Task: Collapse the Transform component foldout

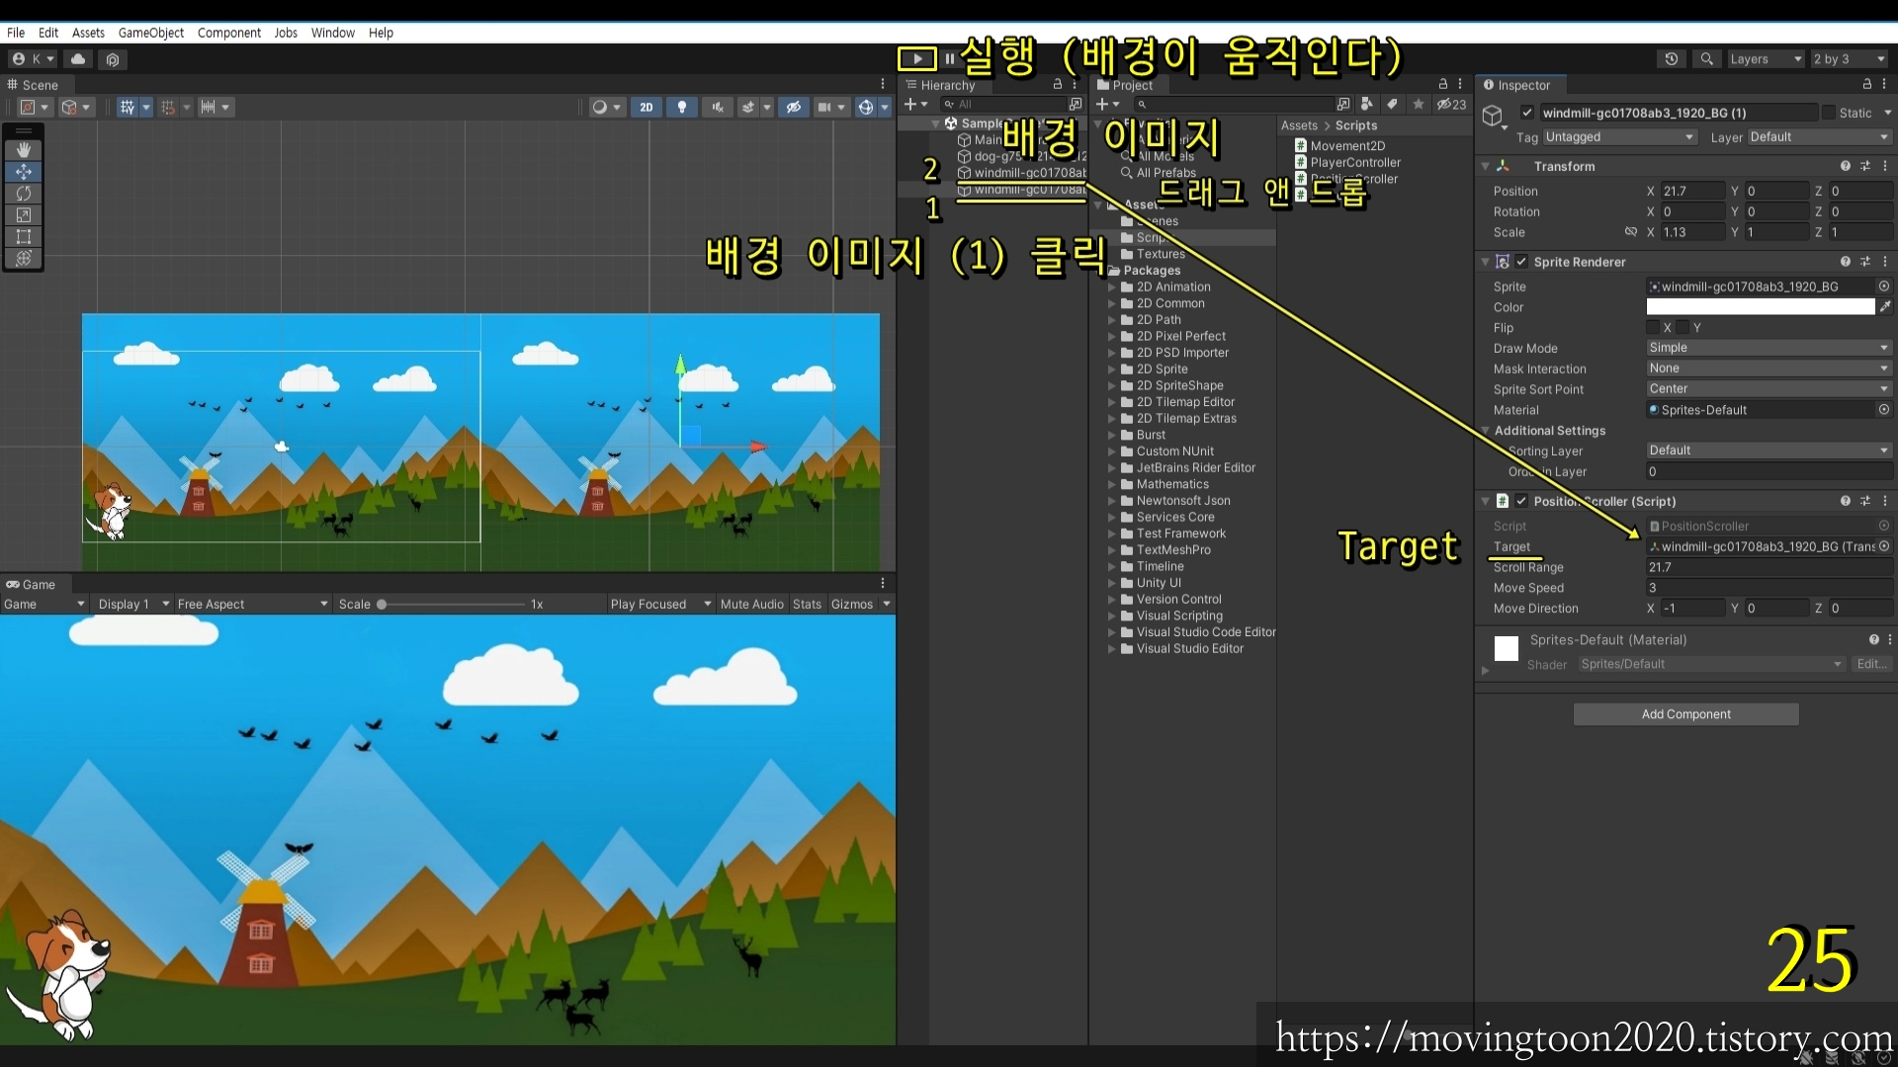Action: click(1485, 166)
